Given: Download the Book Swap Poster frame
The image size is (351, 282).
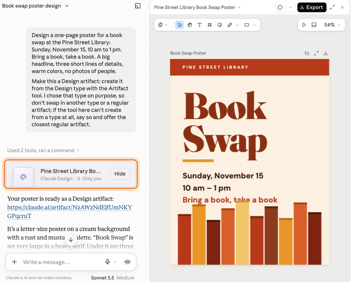Looking at the screenshot, I should (x=326, y=53).
